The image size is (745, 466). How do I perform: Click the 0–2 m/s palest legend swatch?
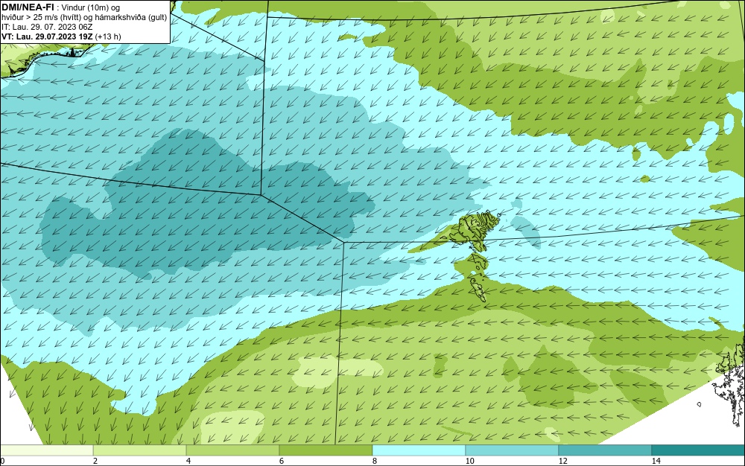[46, 450]
